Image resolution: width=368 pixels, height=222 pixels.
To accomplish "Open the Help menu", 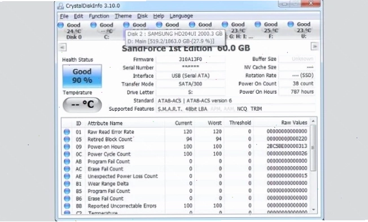I will point(159,16).
